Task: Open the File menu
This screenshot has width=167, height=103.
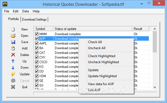Action: [x=7, y=11]
